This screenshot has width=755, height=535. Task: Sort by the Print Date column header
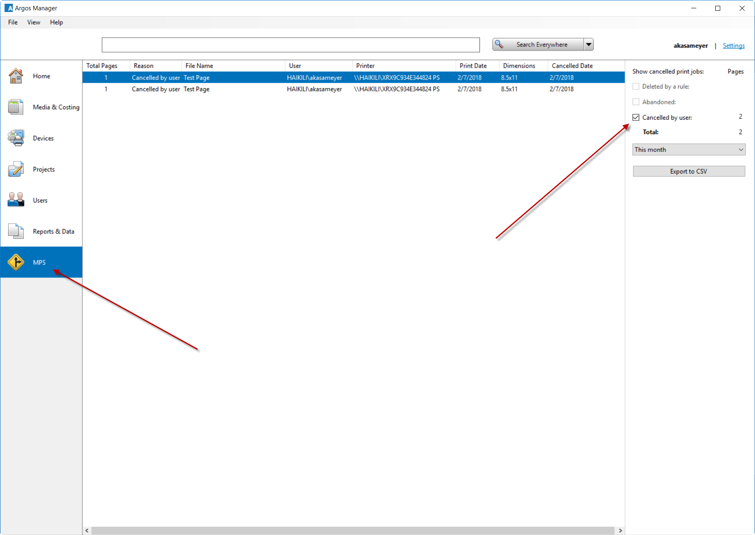click(477, 66)
